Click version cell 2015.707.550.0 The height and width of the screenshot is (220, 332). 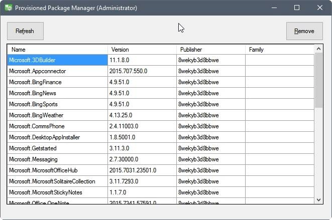click(x=142, y=71)
